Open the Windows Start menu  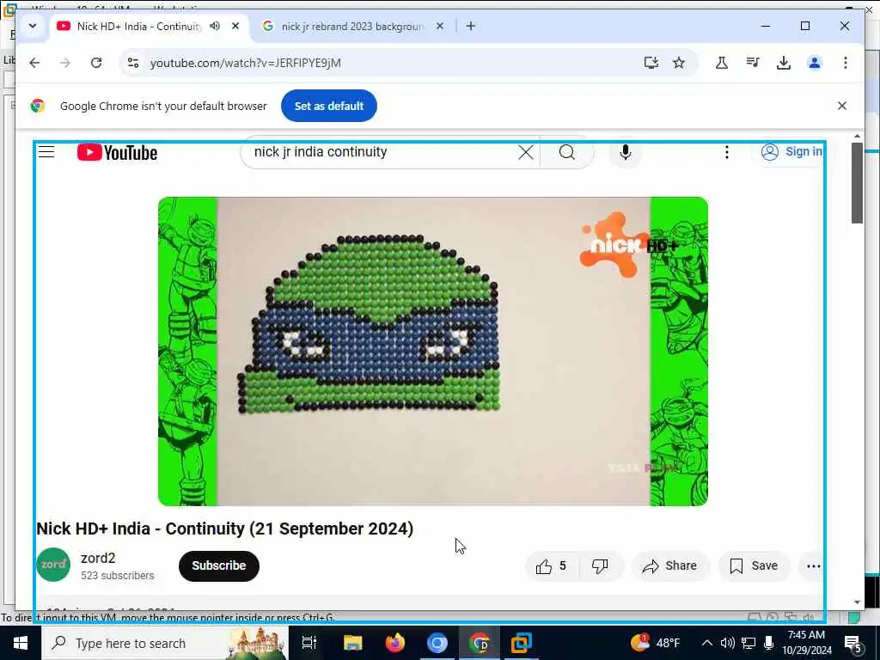tap(21, 643)
